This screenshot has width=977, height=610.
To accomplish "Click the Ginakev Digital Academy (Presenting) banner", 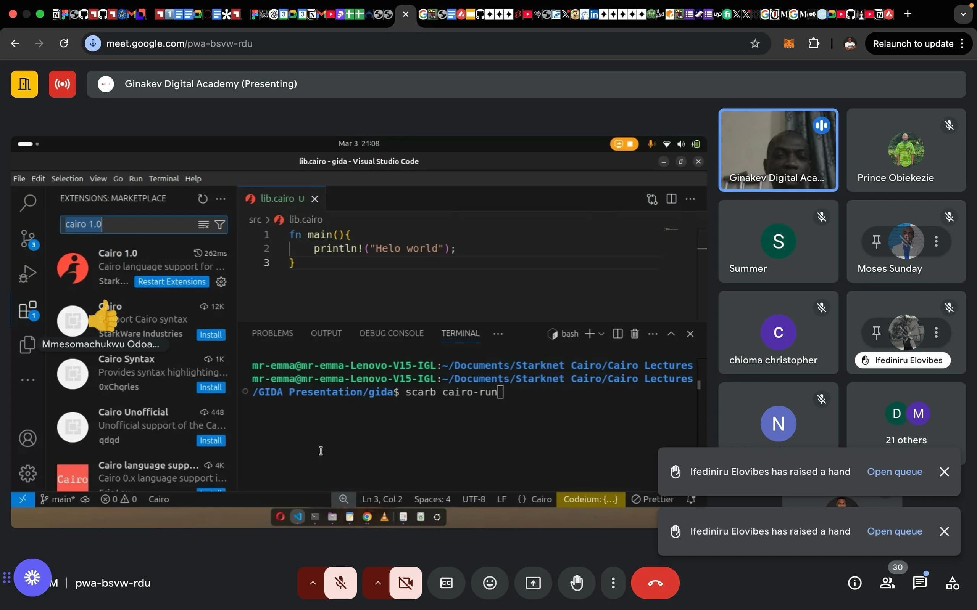I will pos(526,84).
